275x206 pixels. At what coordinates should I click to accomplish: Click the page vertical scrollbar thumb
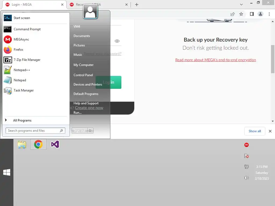tap(273, 59)
